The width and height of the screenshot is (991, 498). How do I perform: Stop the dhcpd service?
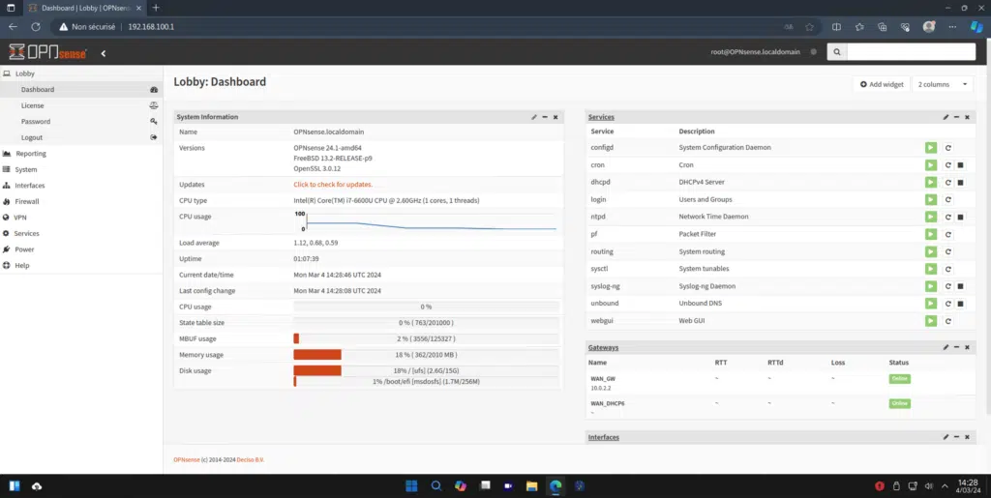pos(960,183)
